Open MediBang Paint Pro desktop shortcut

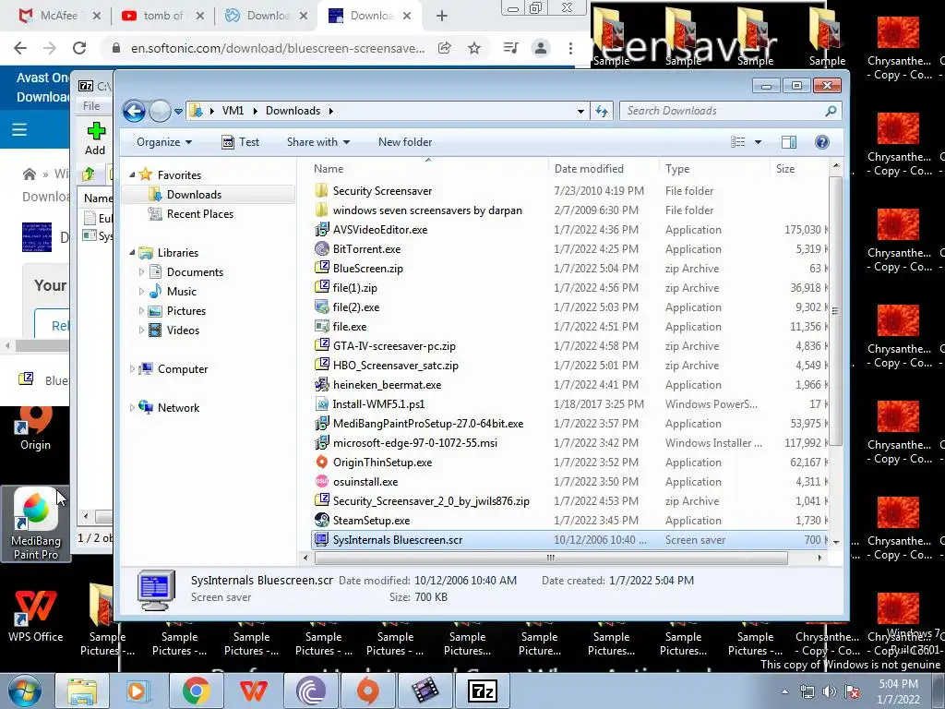click(x=36, y=524)
